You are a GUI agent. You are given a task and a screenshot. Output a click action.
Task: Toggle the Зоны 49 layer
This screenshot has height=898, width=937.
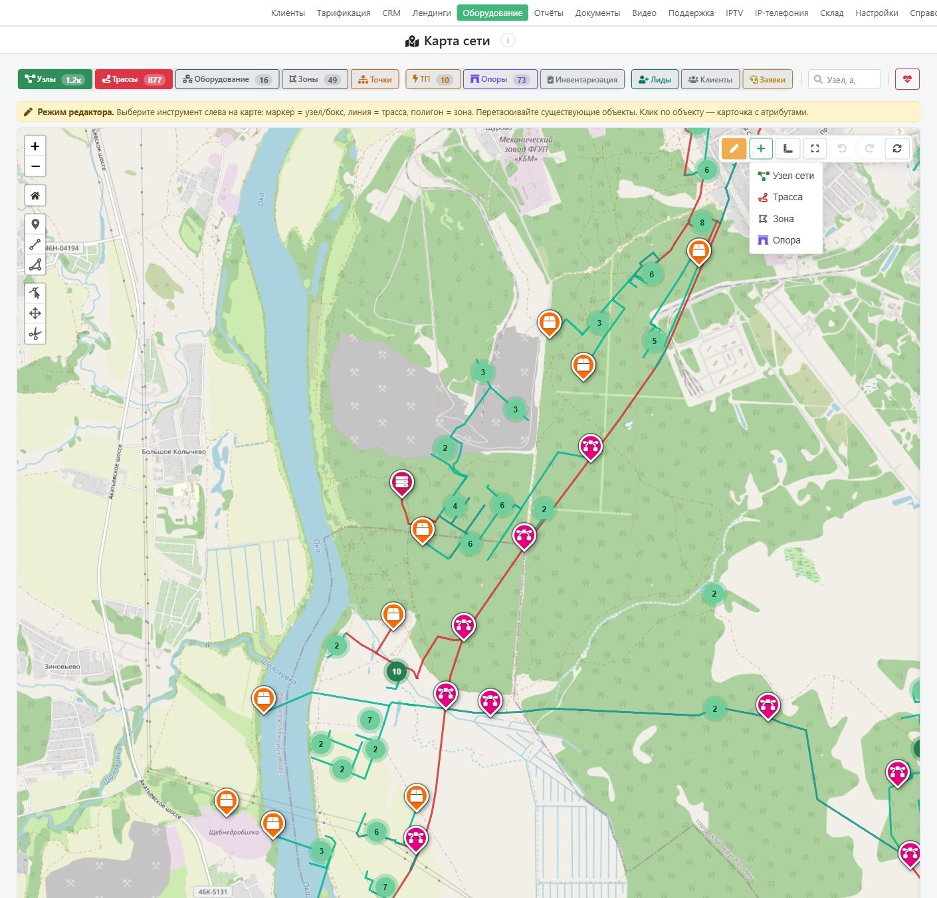coord(315,79)
